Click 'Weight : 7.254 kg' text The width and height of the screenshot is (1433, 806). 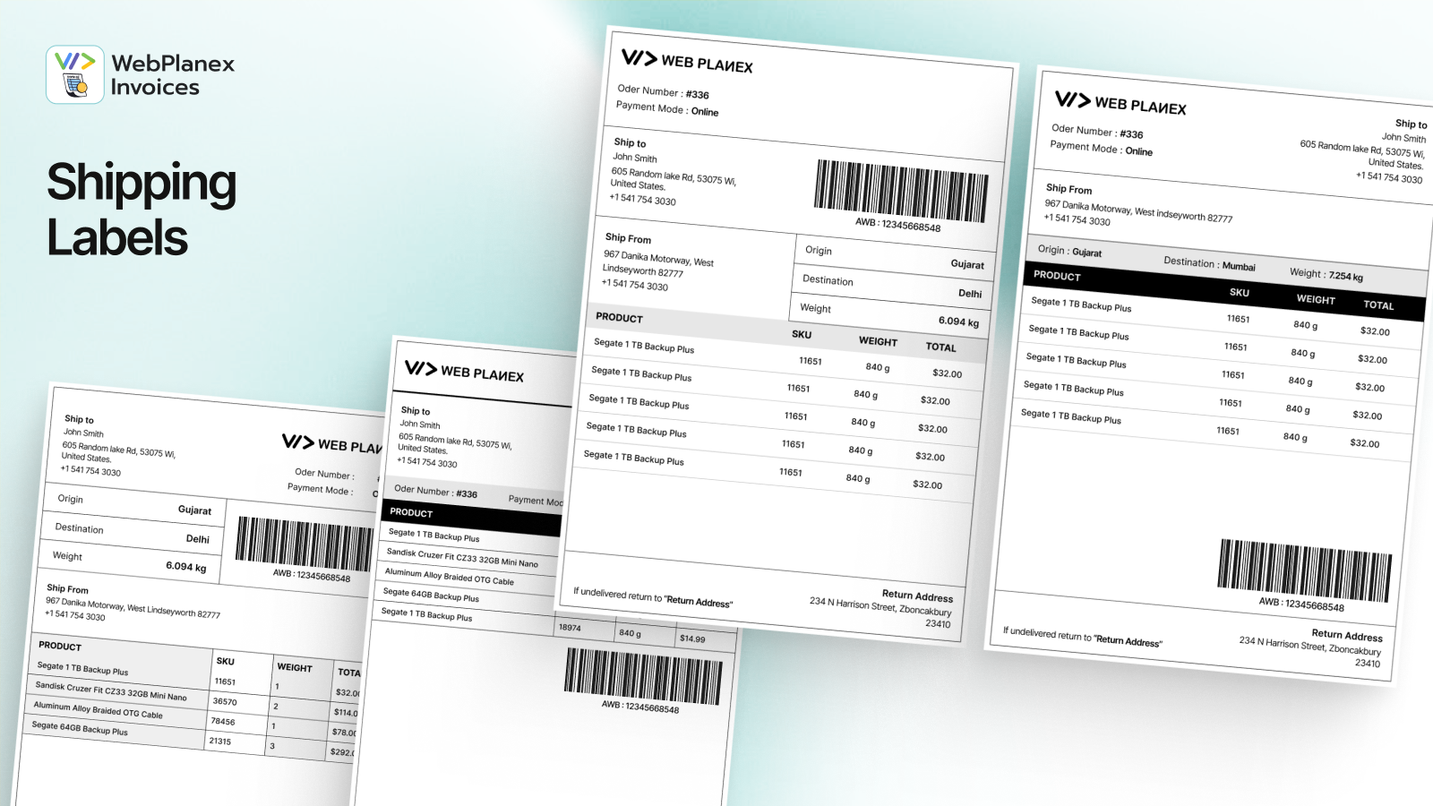pos(1326,274)
